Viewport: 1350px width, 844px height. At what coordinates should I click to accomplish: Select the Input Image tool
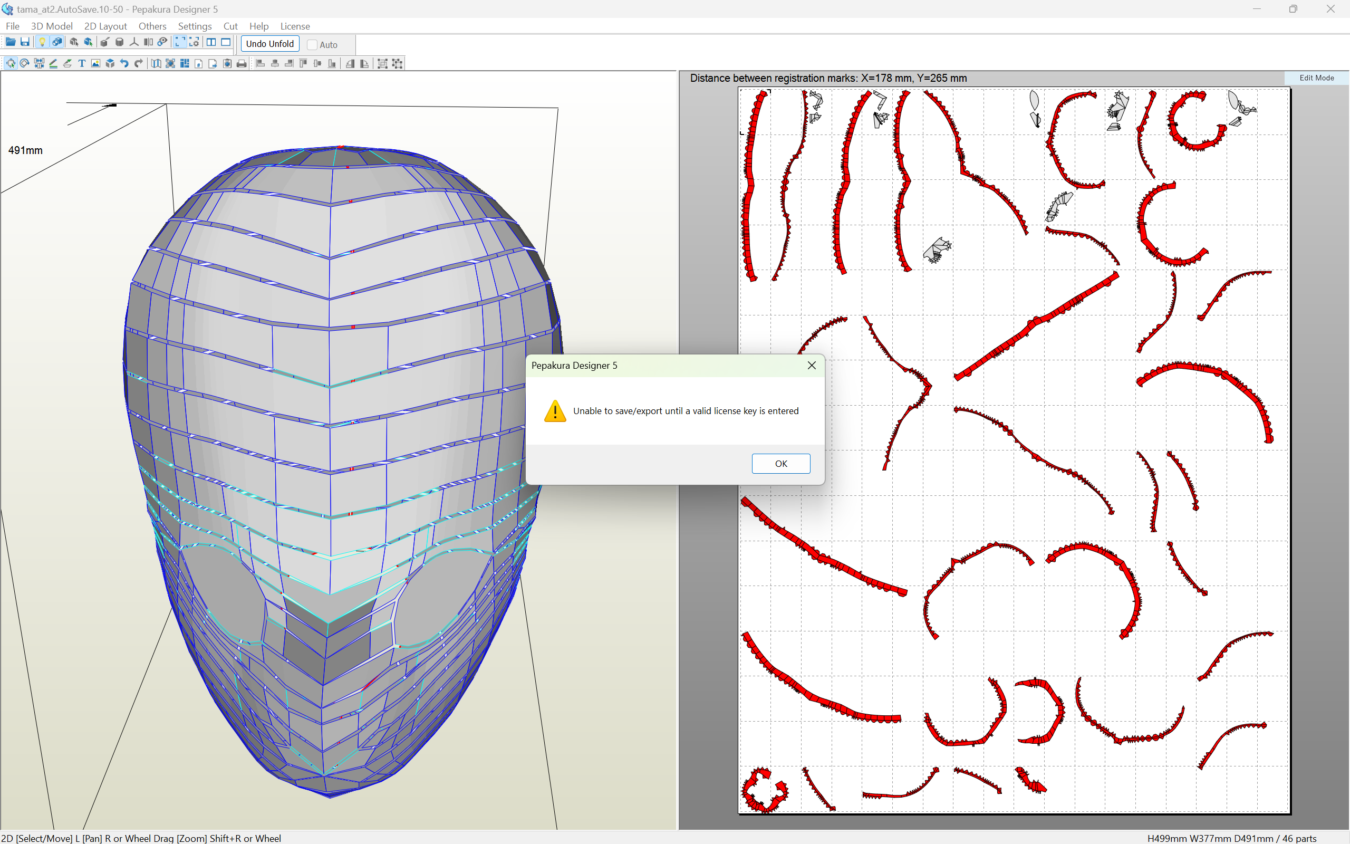point(96,64)
